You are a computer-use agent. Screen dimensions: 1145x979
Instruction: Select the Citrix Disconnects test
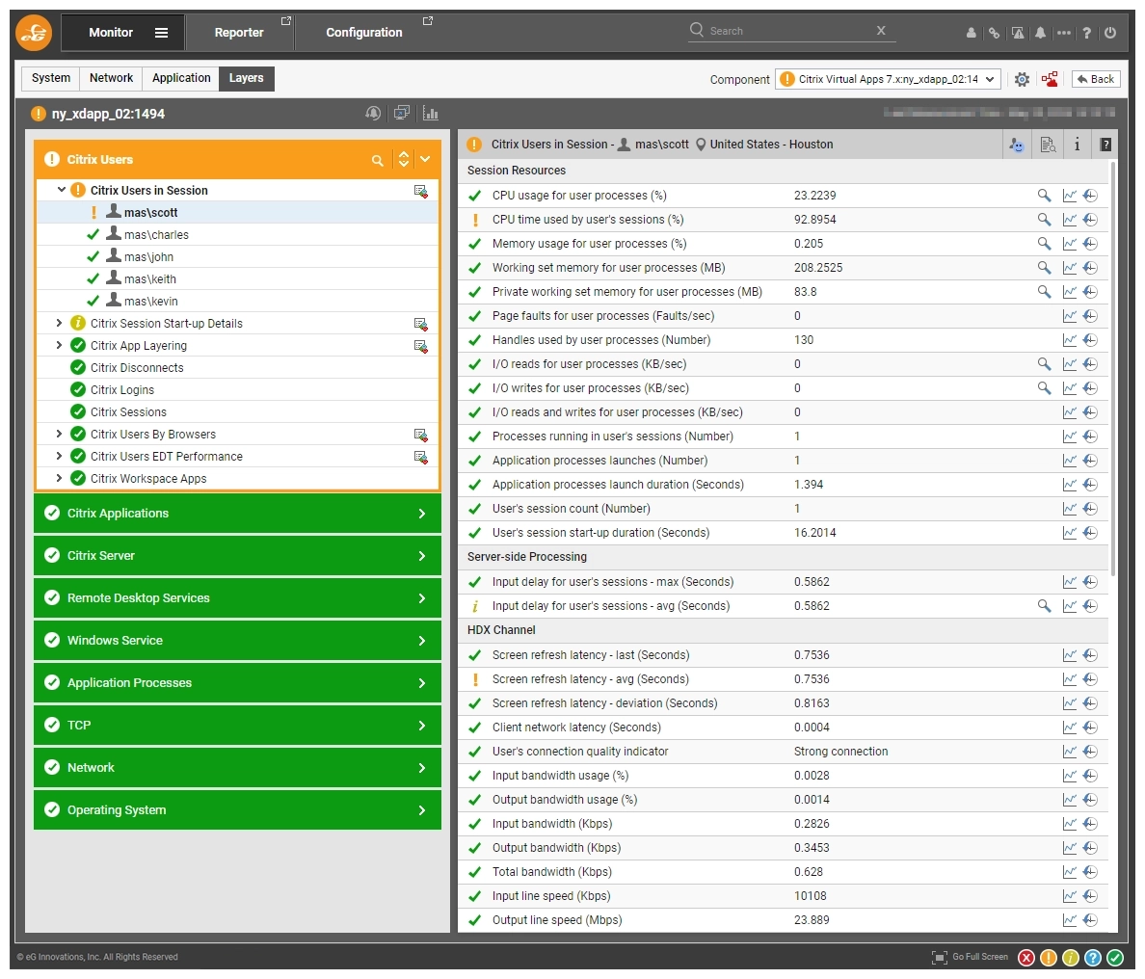(137, 368)
